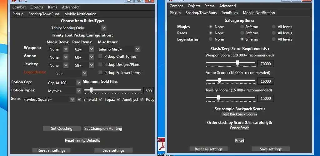Viewport: 320px width, 156px height.
Task: Expand Jewelry Rare Items 58+ dropdown
Action: point(92,65)
